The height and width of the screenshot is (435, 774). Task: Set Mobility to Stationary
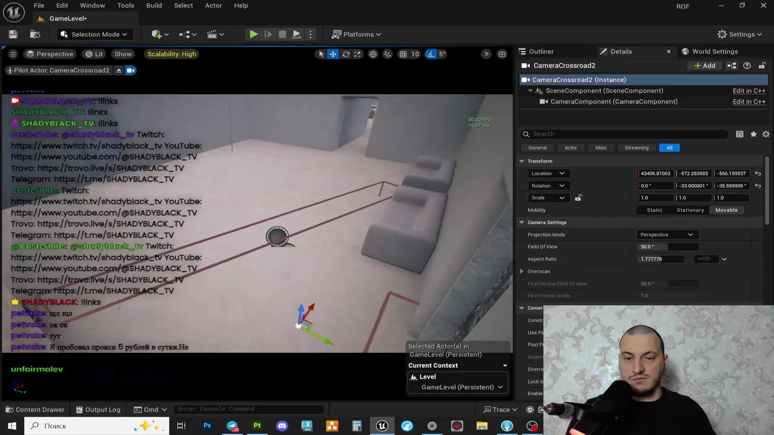[x=690, y=210]
